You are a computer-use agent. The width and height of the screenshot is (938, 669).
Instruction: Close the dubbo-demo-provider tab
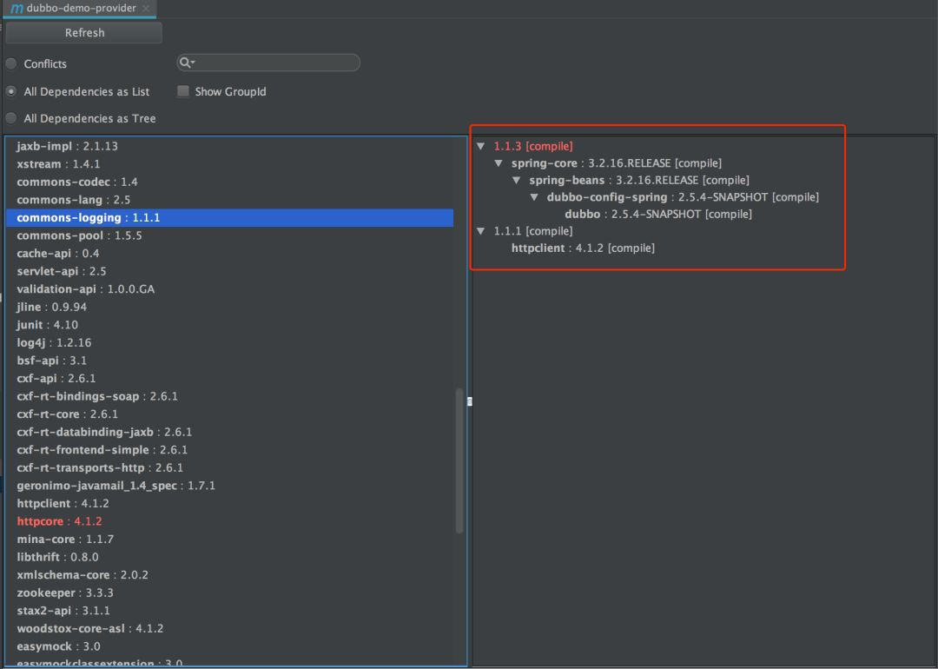145,9
